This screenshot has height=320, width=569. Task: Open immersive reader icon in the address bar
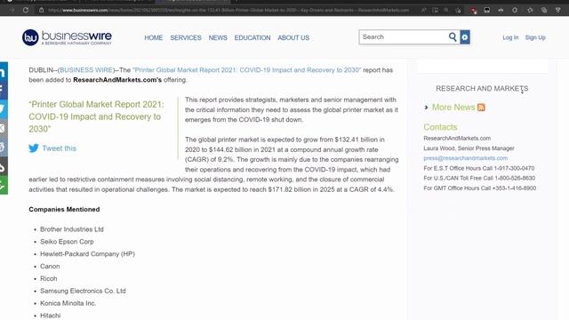click(x=435, y=10)
